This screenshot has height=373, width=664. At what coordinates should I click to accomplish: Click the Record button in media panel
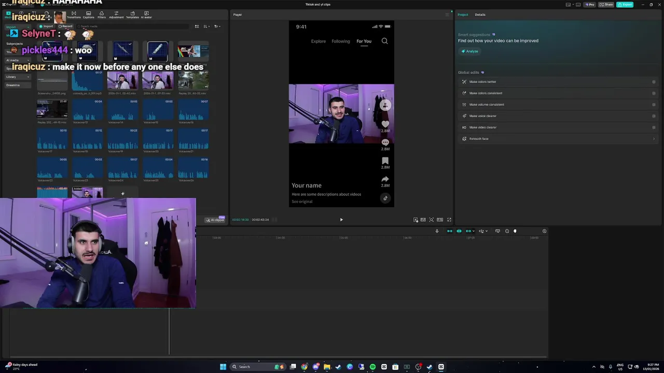pyautogui.click(x=66, y=26)
